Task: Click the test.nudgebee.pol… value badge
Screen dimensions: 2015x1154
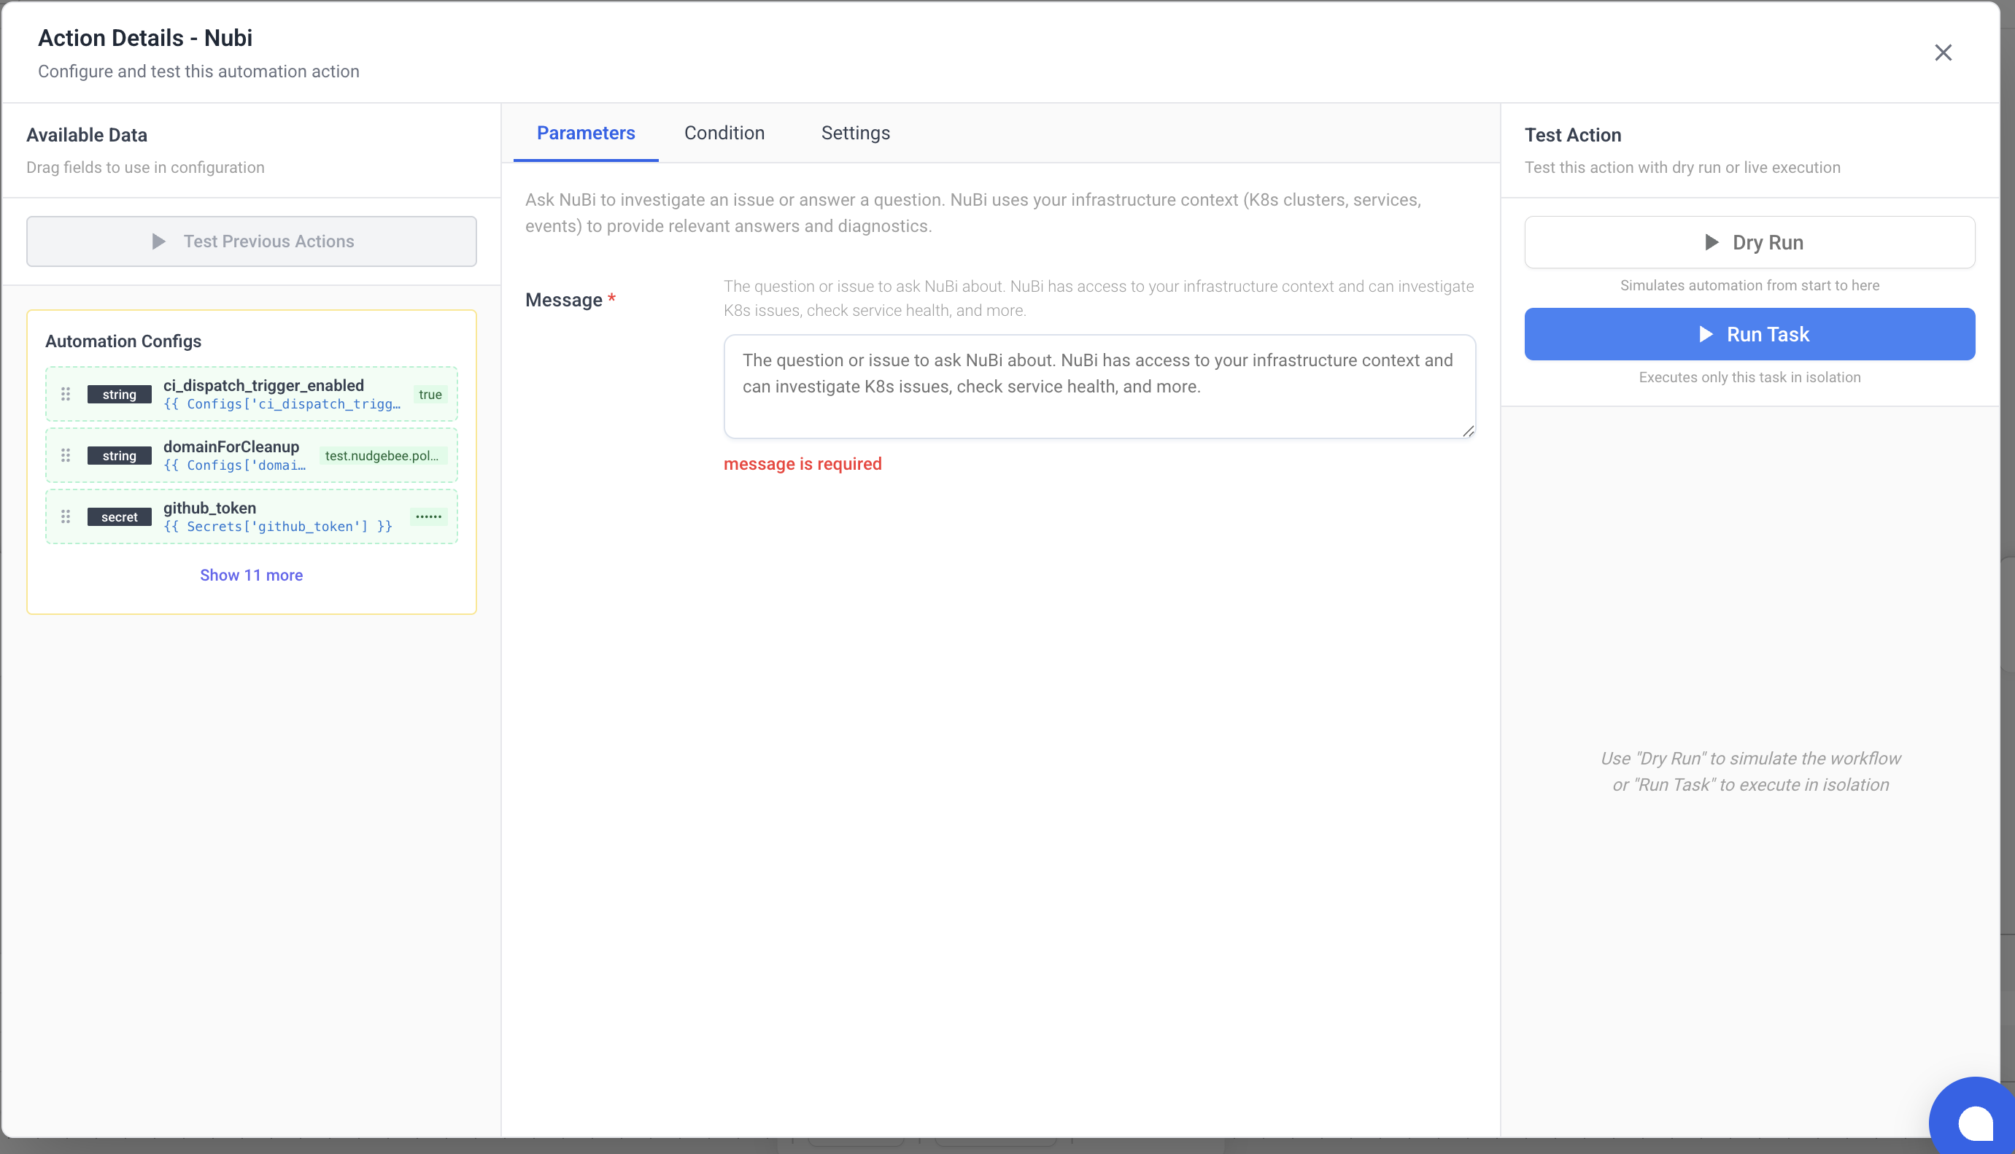Action: pos(382,455)
